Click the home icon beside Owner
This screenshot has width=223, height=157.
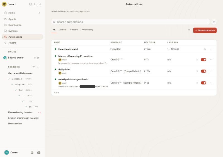tap(32, 153)
